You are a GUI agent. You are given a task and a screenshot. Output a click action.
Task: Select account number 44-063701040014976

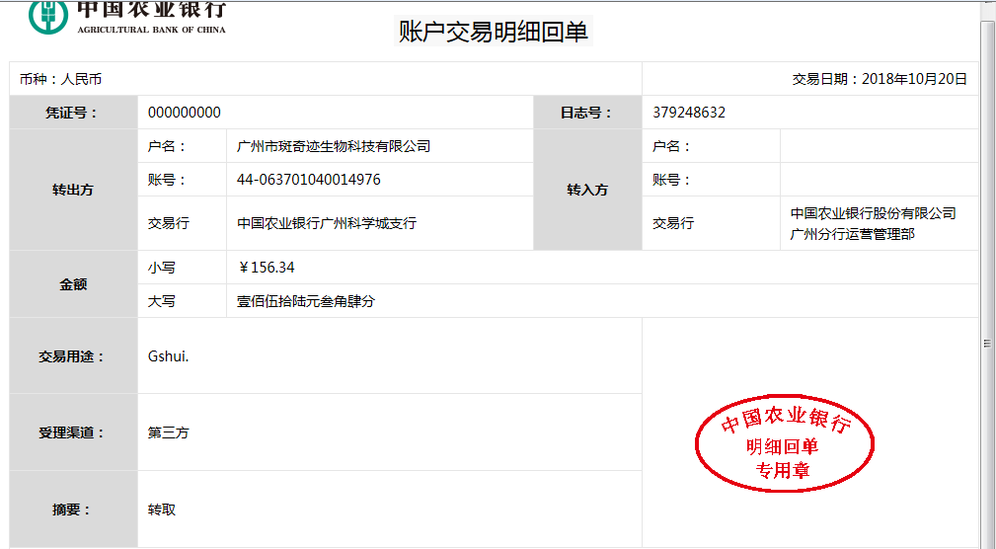click(309, 180)
